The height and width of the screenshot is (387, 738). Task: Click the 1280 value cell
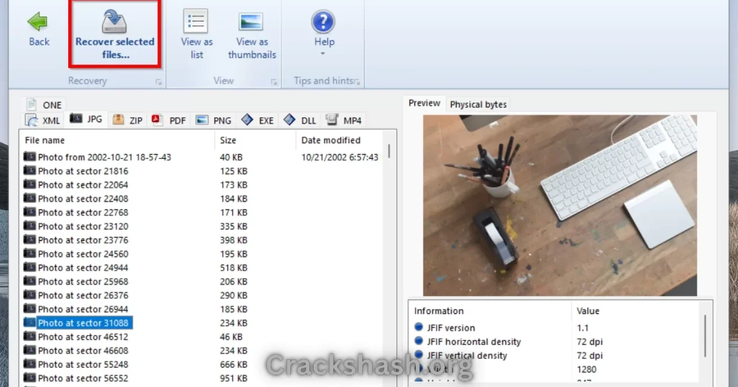click(x=587, y=369)
